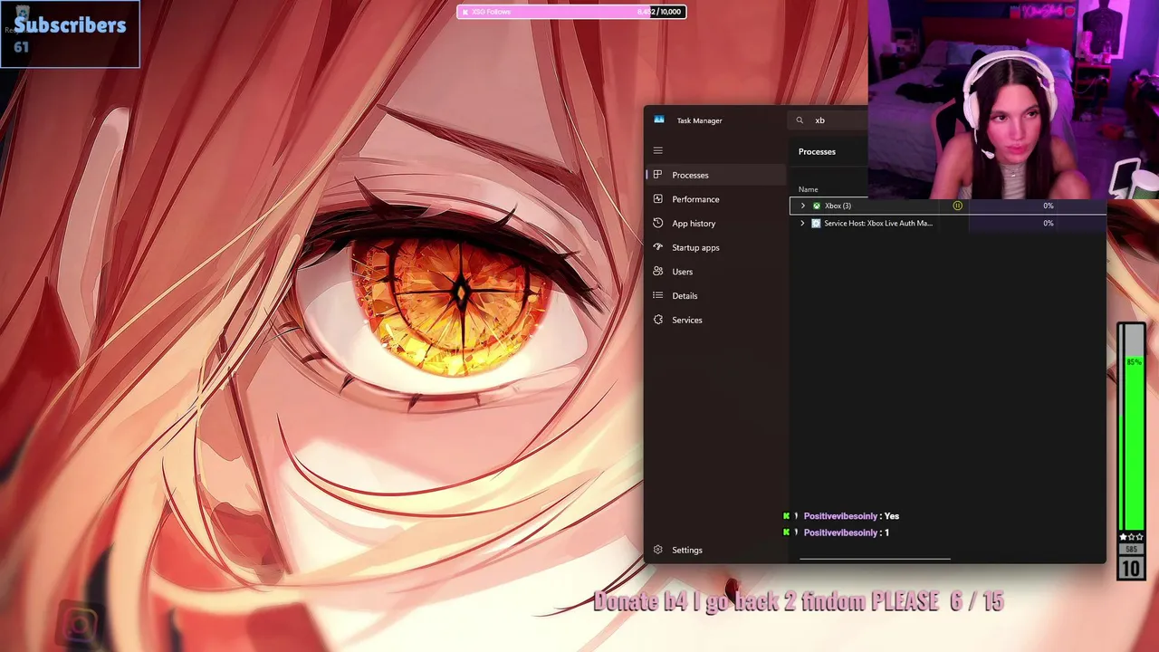Open the App history page

click(716, 223)
